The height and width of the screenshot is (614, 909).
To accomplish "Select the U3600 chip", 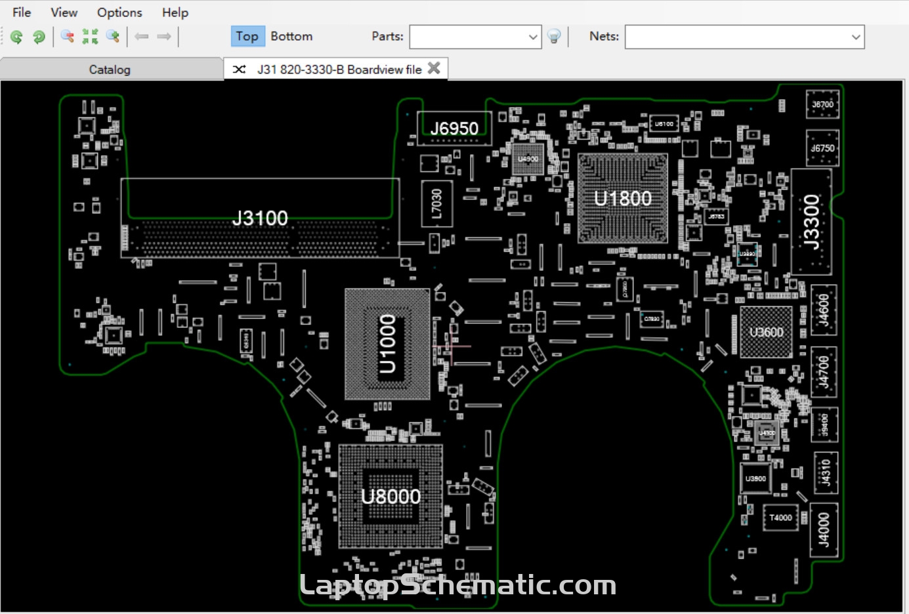I will tap(767, 332).
